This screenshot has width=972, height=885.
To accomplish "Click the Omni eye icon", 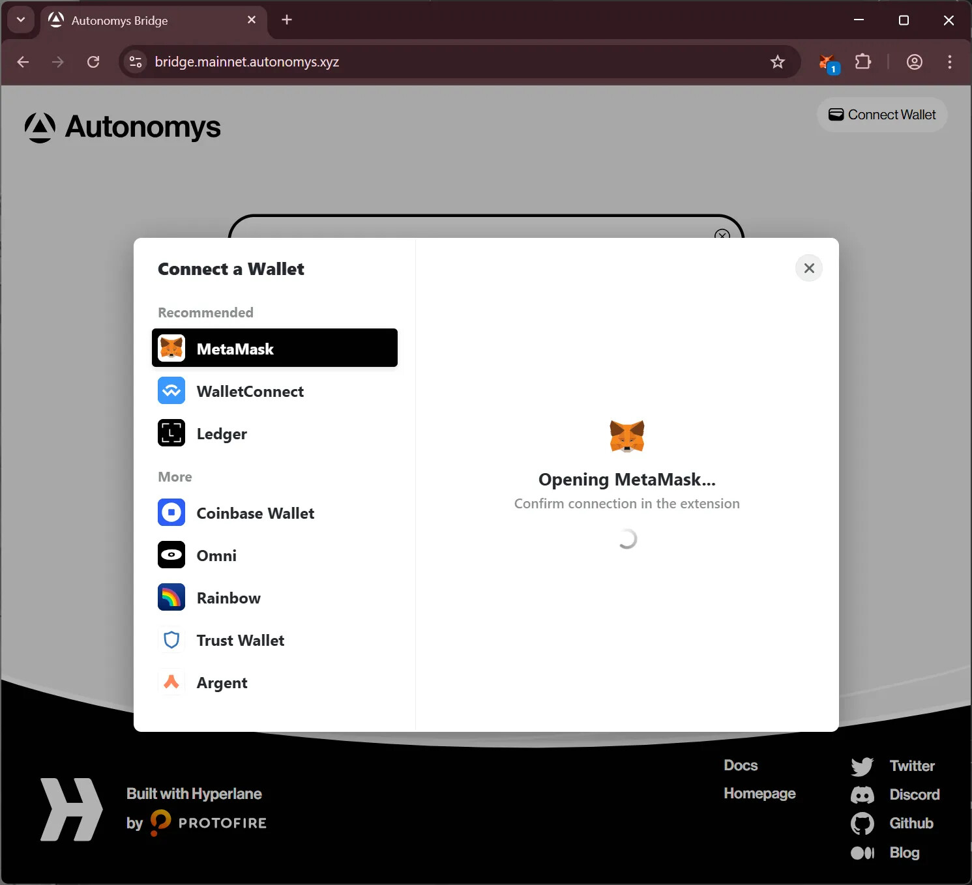I will coord(171,555).
